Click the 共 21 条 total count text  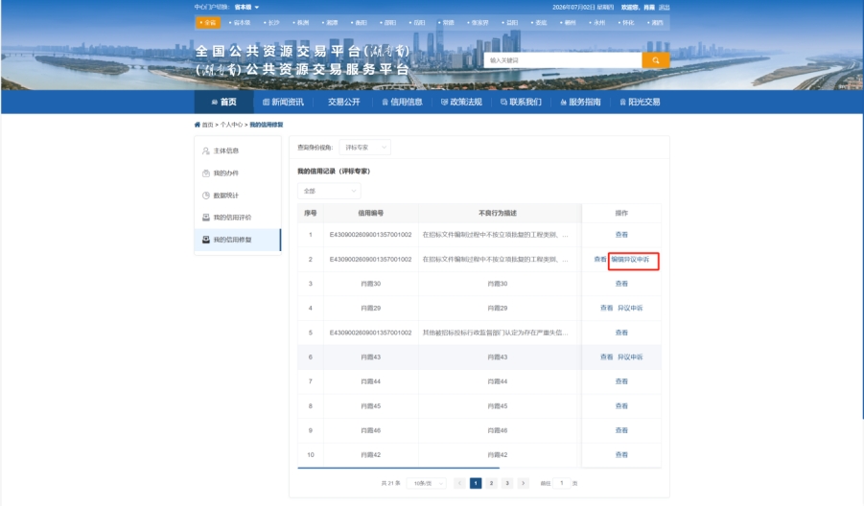390,483
